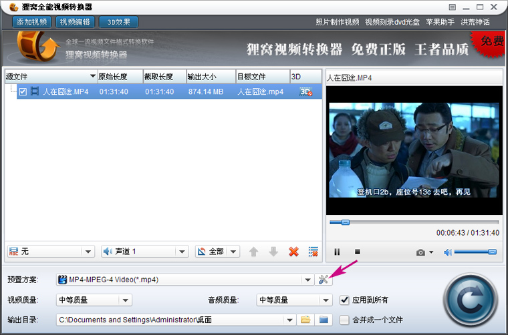The width and height of the screenshot is (508, 335).
Task: Clear the file list icon
Action: pyautogui.click(x=313, y=252)
